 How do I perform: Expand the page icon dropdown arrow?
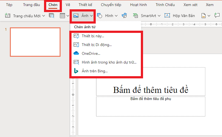[209, 16]
